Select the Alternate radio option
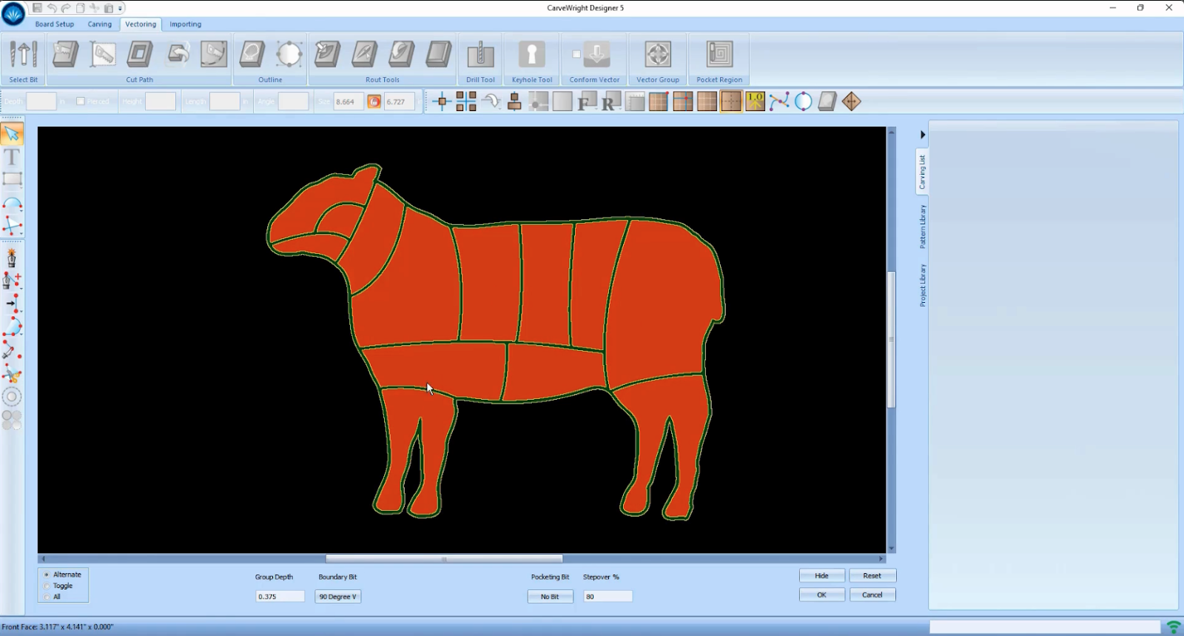The height and width of the screenshot is (636, 1184). coord(47,575)
